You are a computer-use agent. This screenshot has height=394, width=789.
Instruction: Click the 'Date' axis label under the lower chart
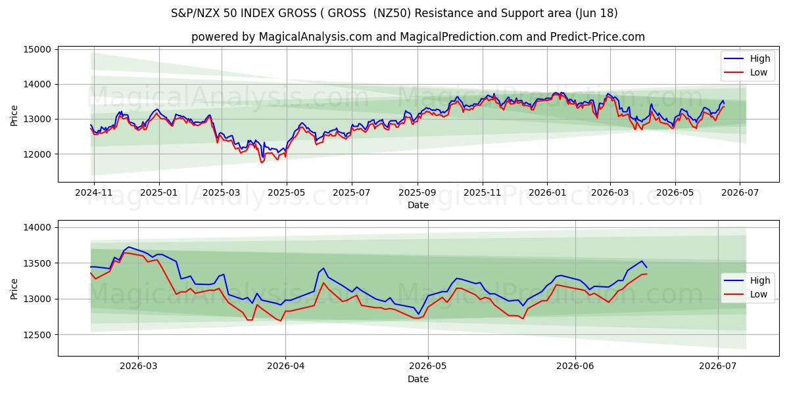418,380
